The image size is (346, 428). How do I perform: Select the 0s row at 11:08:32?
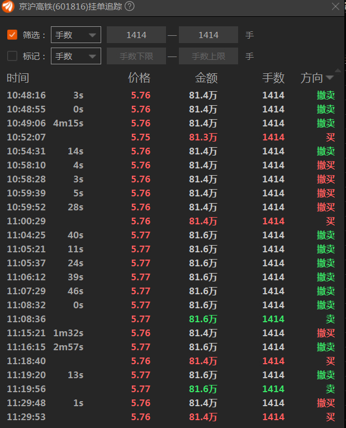coord(171,305)
